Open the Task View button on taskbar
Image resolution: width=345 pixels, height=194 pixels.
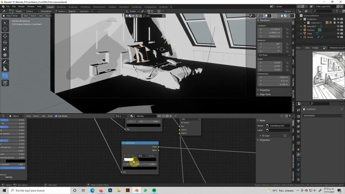coord(84,190)
